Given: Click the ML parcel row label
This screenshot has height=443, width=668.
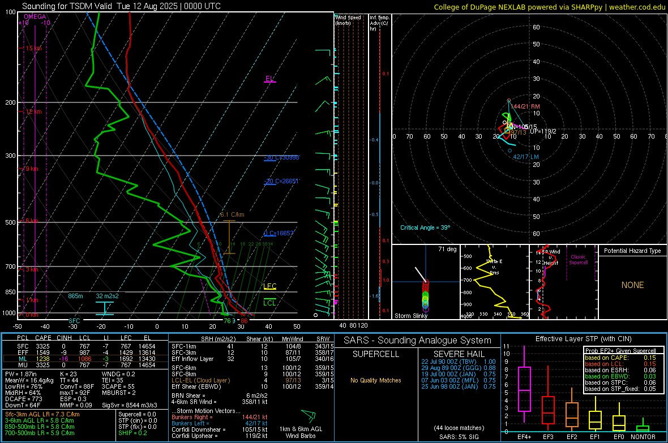Looking at the screenshot, I should pyautogui.click(x=23, y=359).
